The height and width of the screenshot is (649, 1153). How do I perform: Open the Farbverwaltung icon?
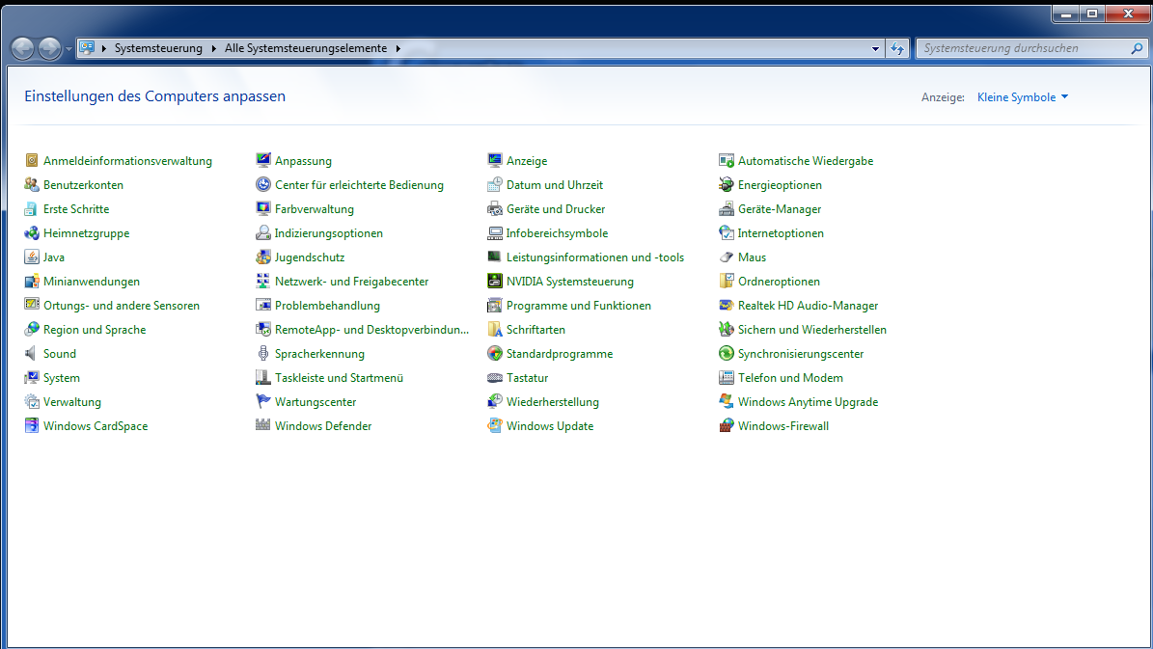[x=263, y=208]
